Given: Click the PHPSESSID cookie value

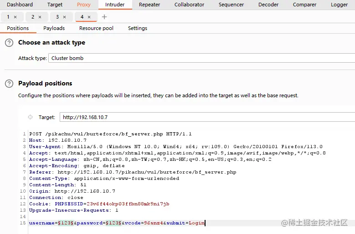Looking at the screenshot, I should coord(128,204).
